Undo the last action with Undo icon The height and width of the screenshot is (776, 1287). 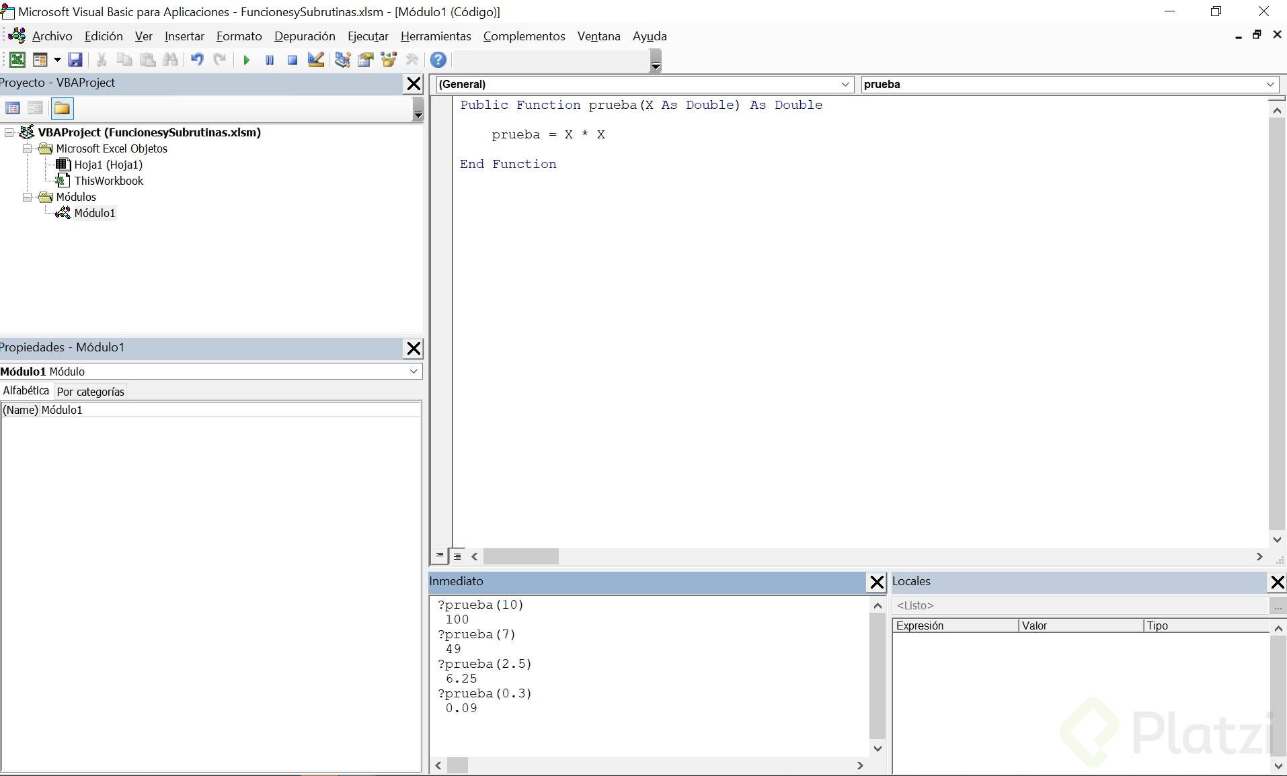[197, 60]
